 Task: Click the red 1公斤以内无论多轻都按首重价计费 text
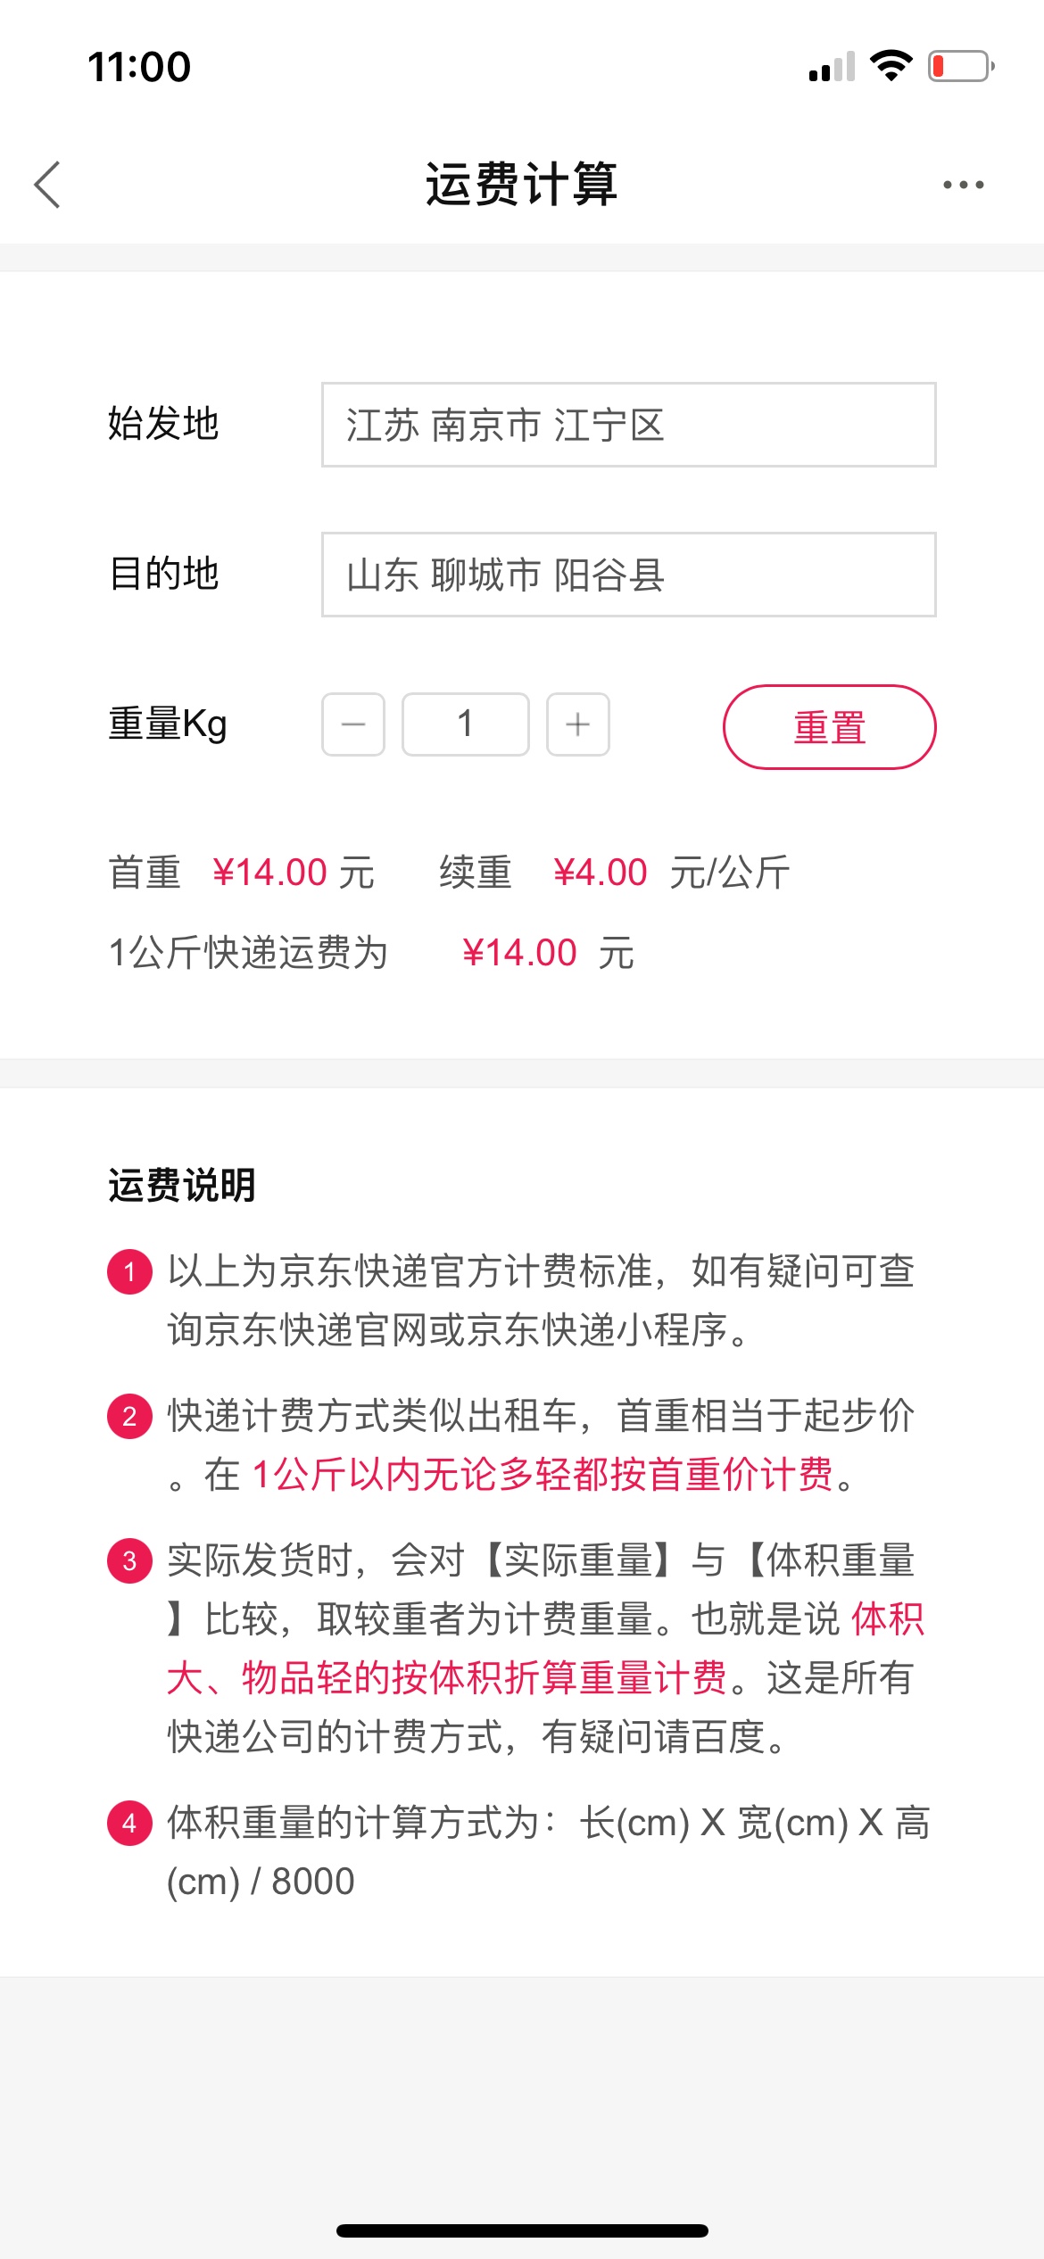click(543, 1475)
